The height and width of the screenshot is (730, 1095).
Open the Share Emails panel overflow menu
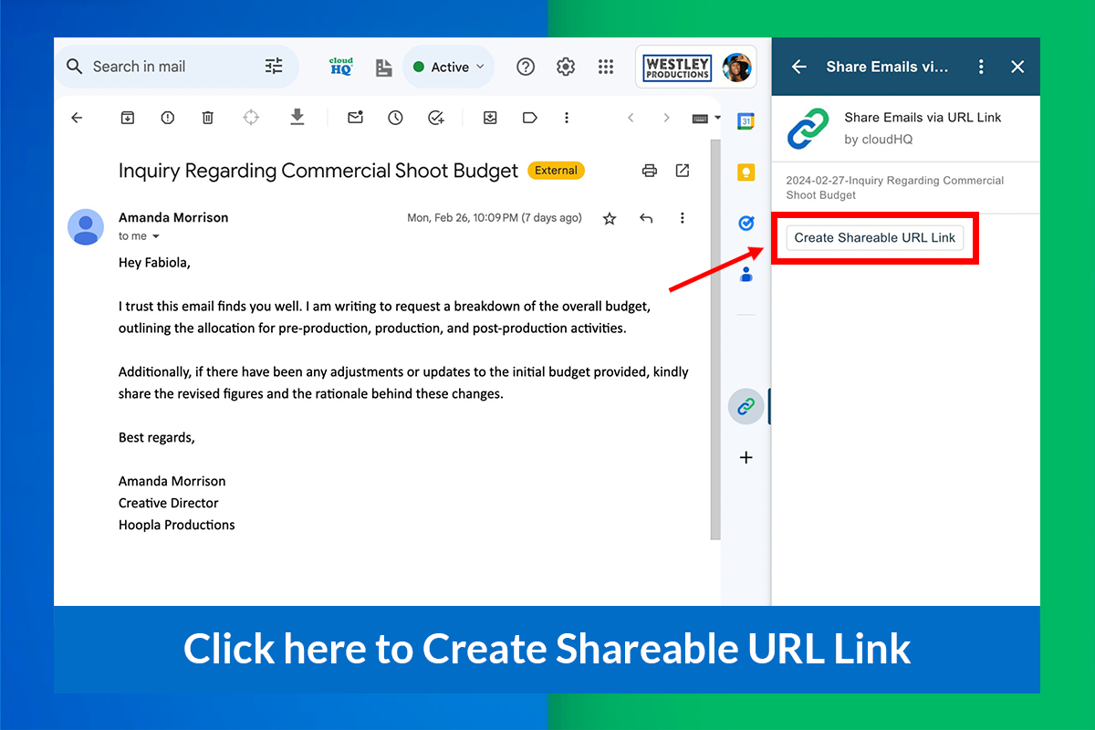981,66
